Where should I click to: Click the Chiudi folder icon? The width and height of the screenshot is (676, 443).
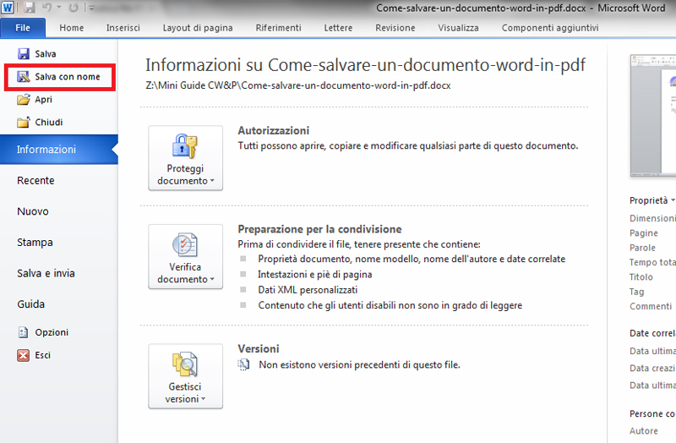[24, 123]
